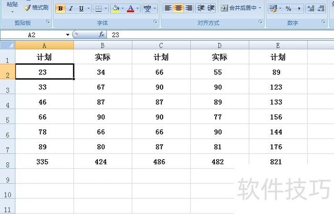The height and width of the screenshot is (214, 334).
Task: Click the formula bar showing 23
Action: point(220,35)
